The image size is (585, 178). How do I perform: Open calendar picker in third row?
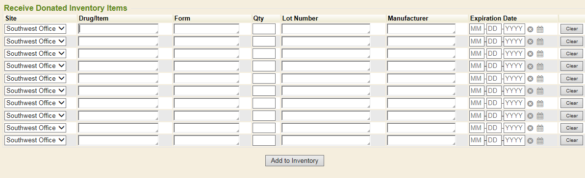point(540,54)
